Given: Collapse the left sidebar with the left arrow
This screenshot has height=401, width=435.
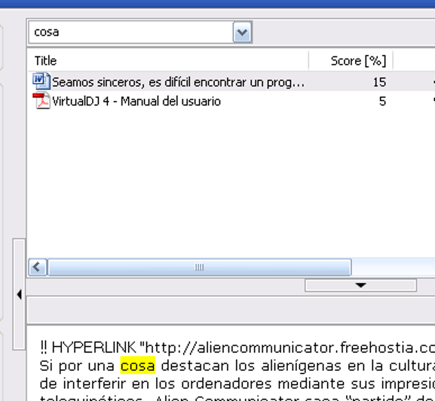Looking at the screenshot, I should click(x=19, y=294).
